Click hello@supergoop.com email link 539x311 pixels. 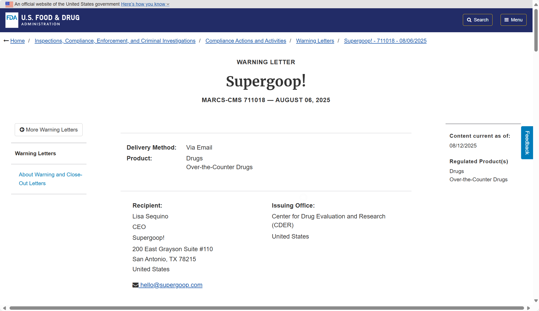(x=171, y=285)
